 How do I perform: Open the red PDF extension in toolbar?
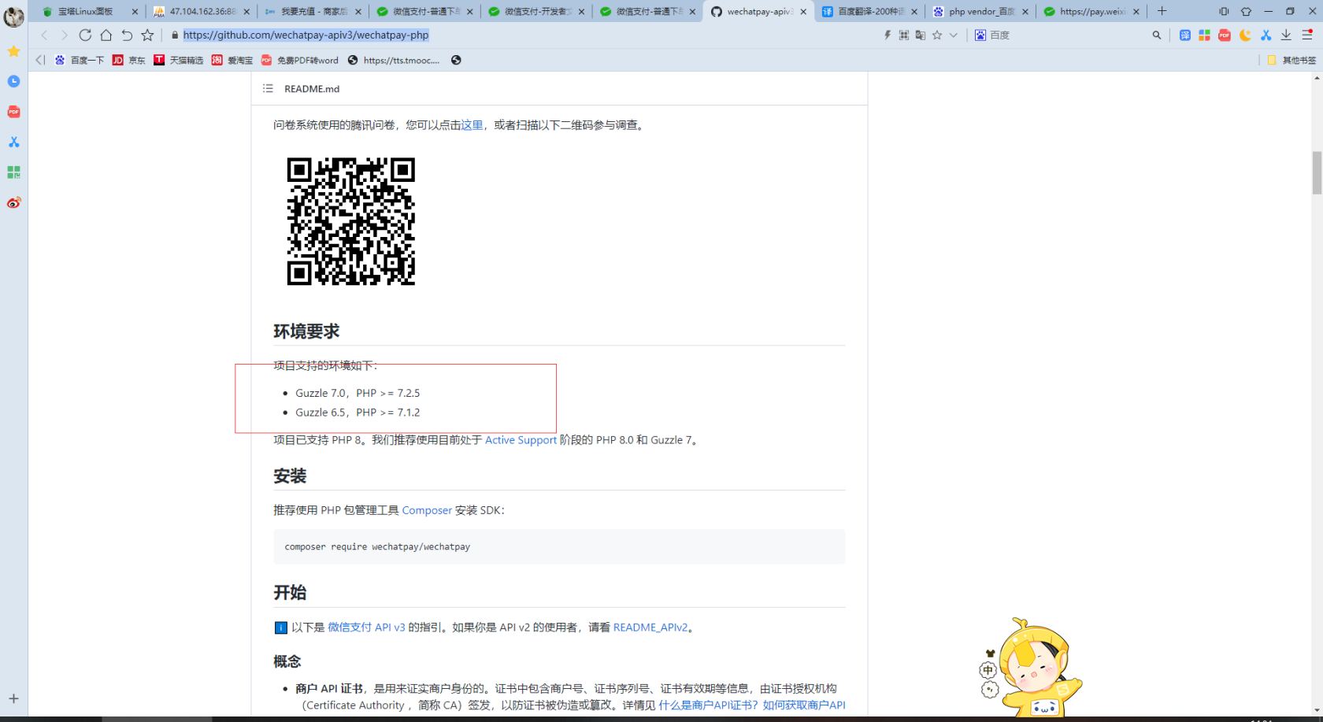tap(1225, 35)
